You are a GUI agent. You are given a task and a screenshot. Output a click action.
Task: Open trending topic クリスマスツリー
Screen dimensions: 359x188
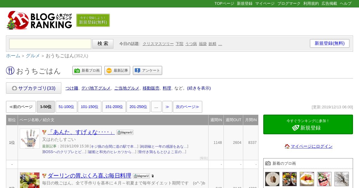(158, 44)
